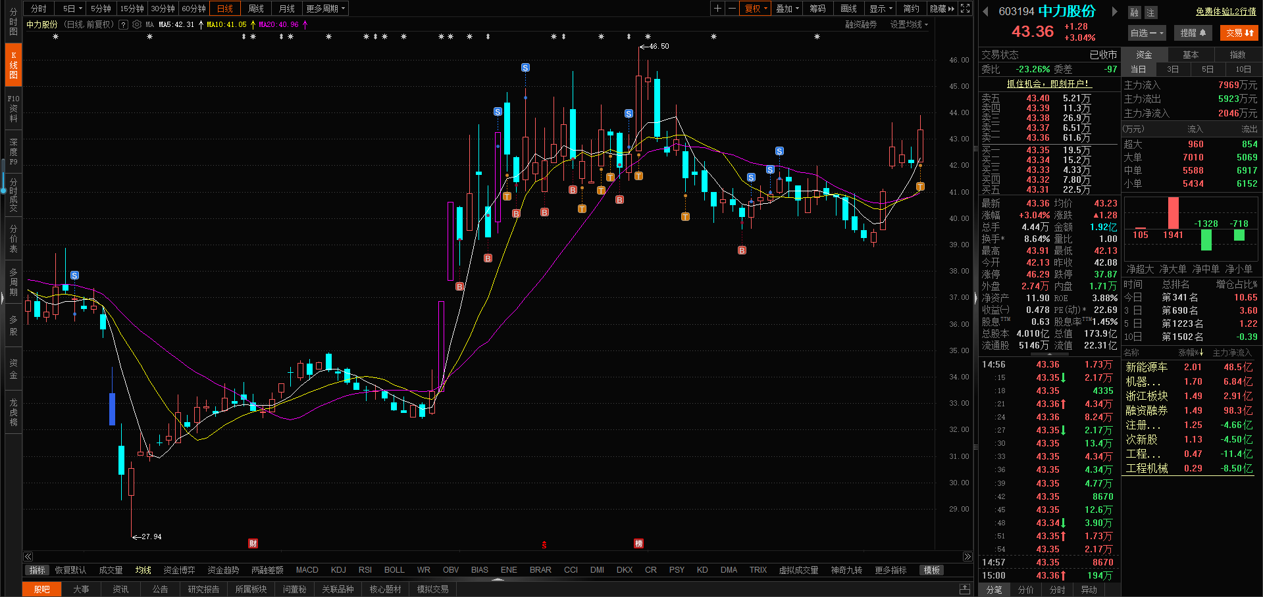Hide side panel with 隐藏 button
This screenshot has height=597, width=1263.
pos(942,9)
